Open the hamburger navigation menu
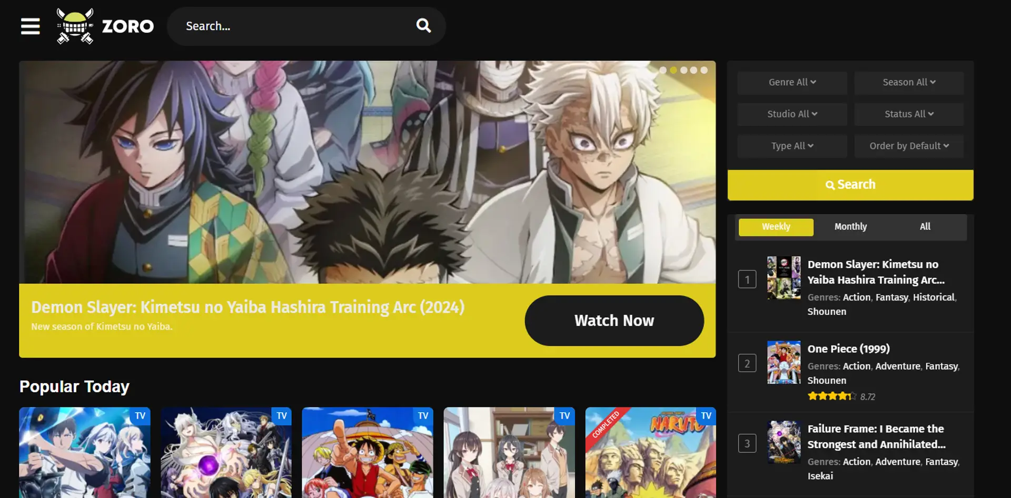 [x=30, y=26]
